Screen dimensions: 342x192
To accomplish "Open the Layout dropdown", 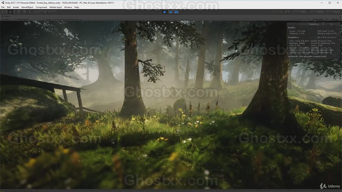I will tap(333, 12).
